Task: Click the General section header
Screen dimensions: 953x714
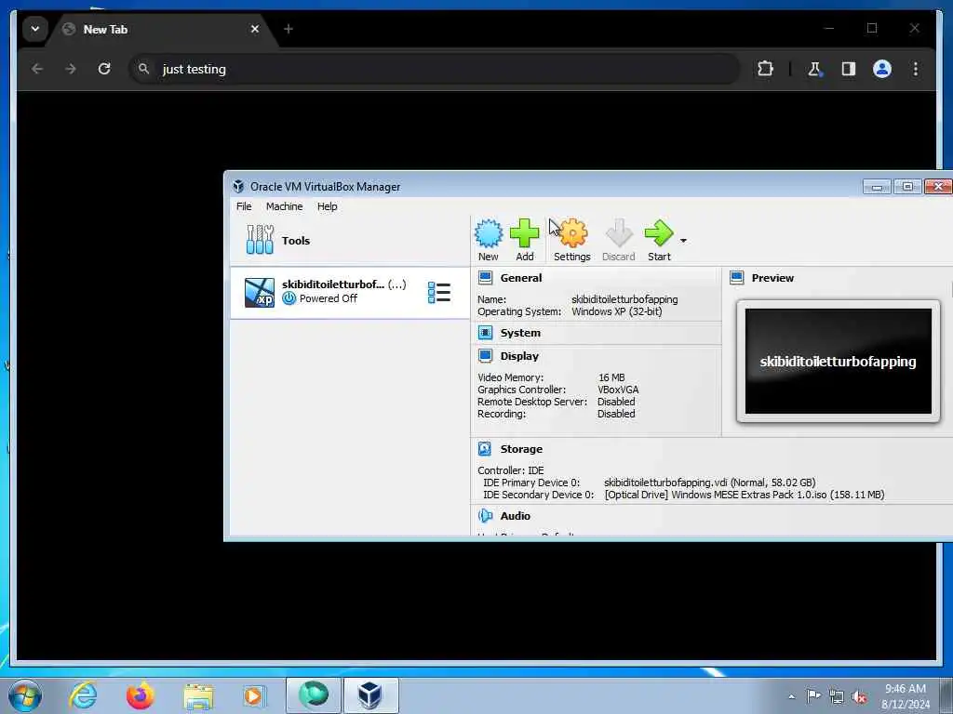Action: 521,278
